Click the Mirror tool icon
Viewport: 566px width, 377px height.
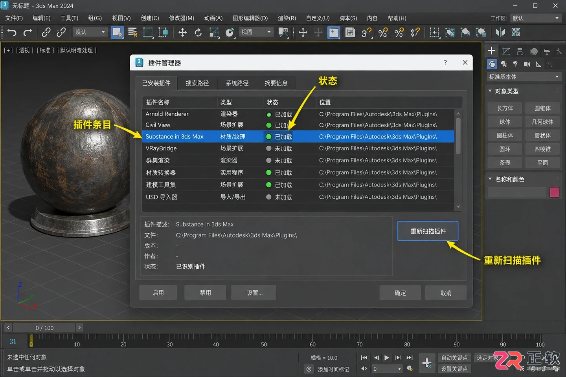pyautogui.click(x=500, y=33)
